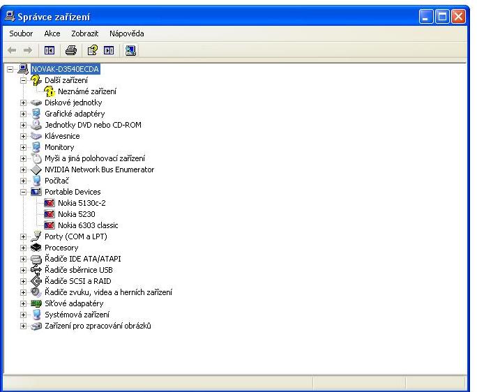
Task: Click the Diskové jednotky drive icon
Action: pos(36,103)
